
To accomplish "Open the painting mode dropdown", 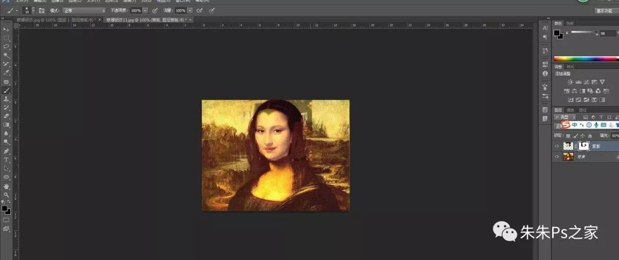I will click(x=84, y=11).
